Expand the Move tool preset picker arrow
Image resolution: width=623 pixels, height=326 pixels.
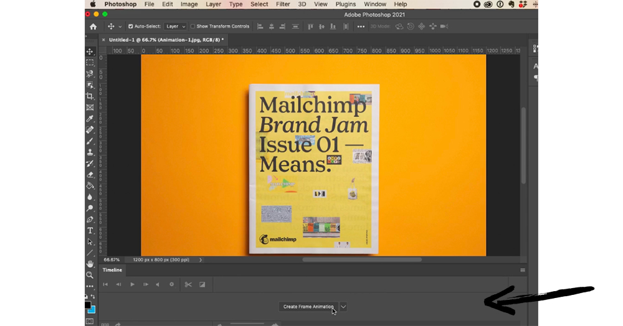point(120,27)
